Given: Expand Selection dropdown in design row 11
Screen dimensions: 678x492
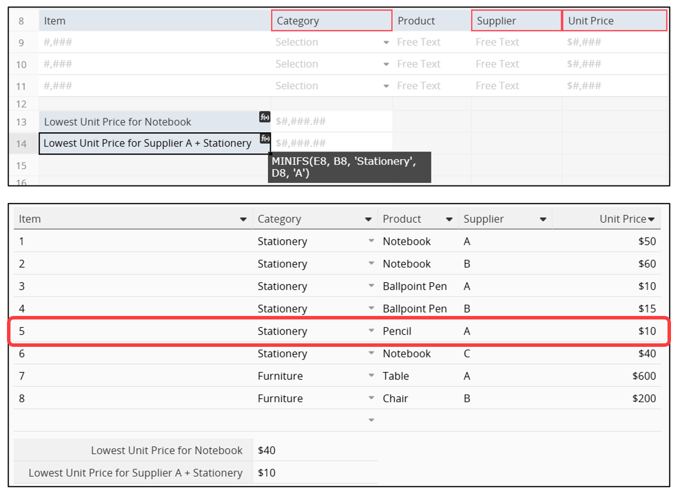Looking at the screenshot, I should [x=386, y=86].
